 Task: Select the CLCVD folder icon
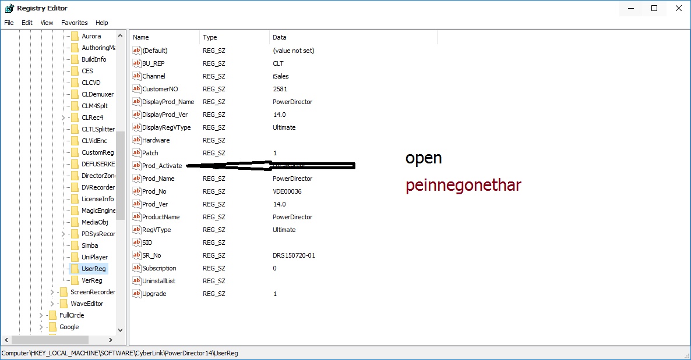click(x=75, y=83)
